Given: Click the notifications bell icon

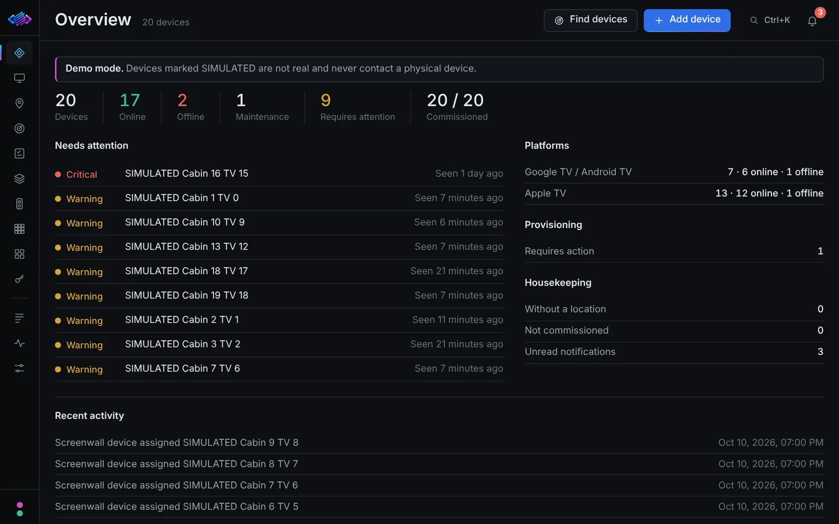Looking at the screenshot, I should (x=812, y=21).
